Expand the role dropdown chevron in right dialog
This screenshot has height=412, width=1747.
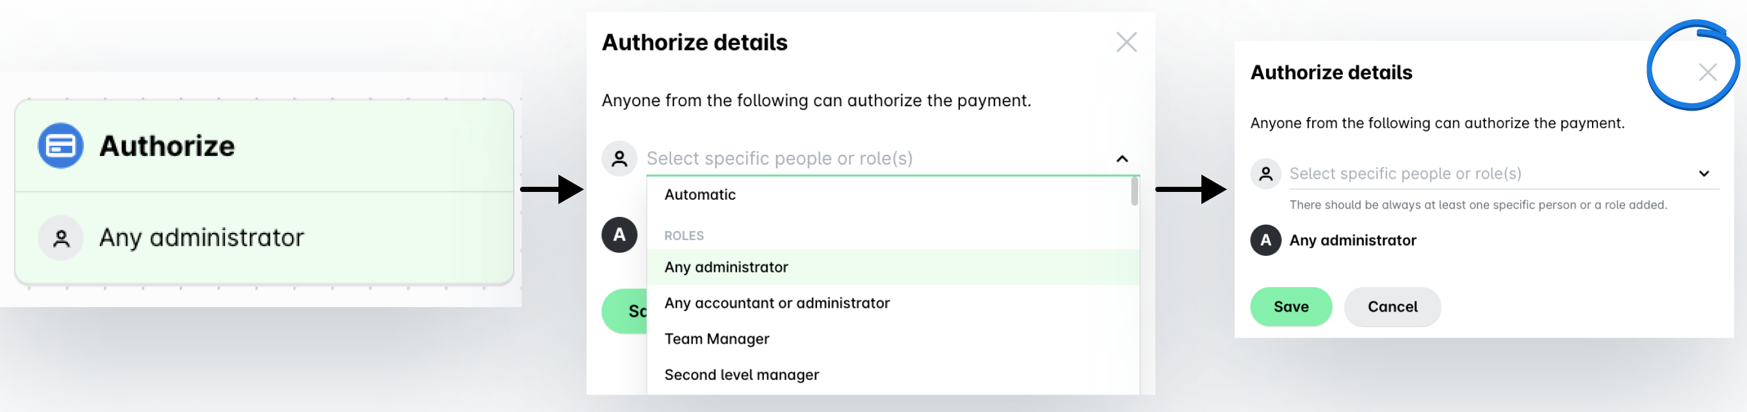[x=1704, y=174]
